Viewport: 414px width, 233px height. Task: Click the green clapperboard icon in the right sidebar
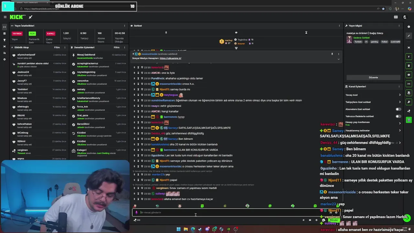(409, 120)
